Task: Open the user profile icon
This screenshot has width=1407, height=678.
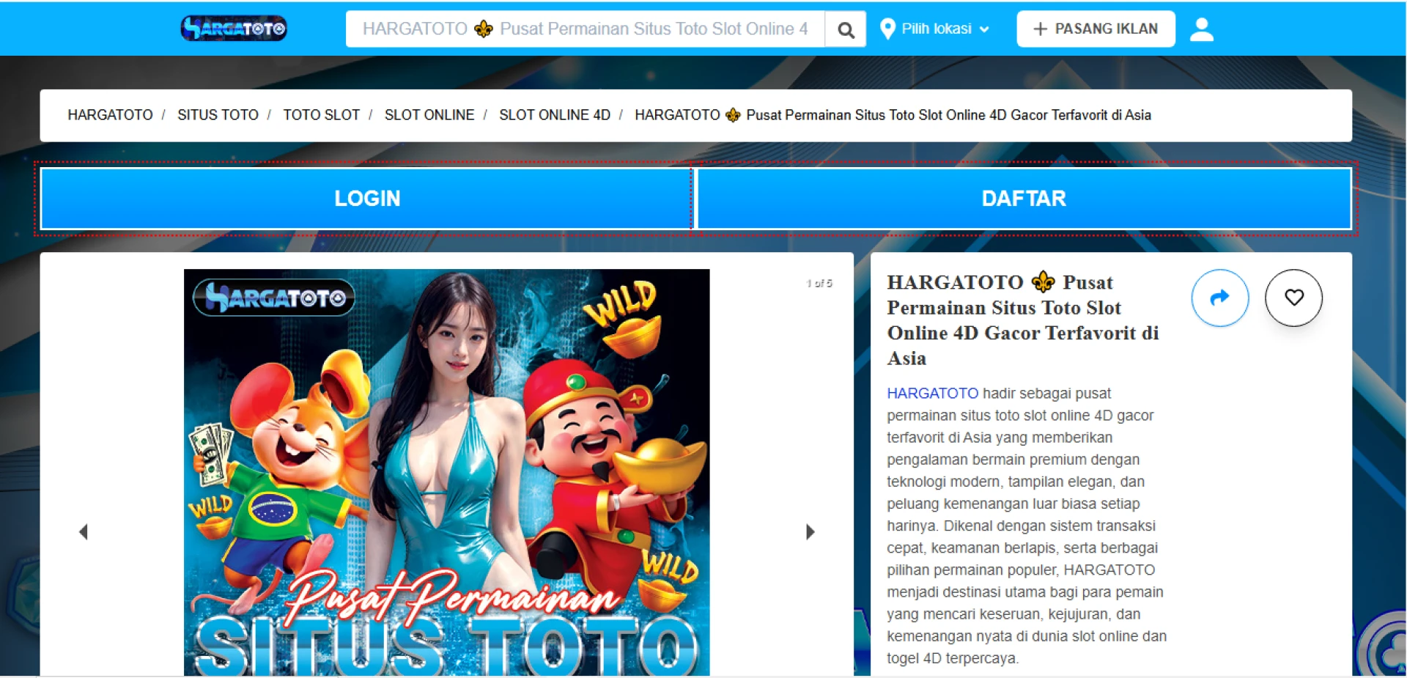Action: [1201, 29]
